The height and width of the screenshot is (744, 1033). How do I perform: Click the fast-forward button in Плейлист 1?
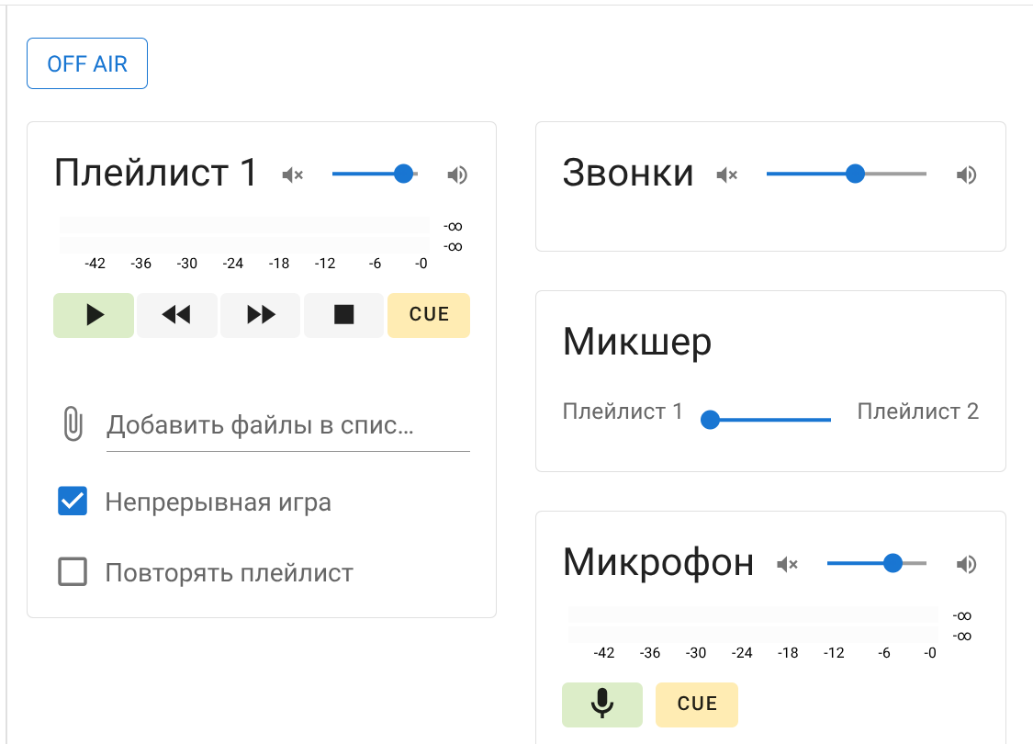tap(261, 315)
